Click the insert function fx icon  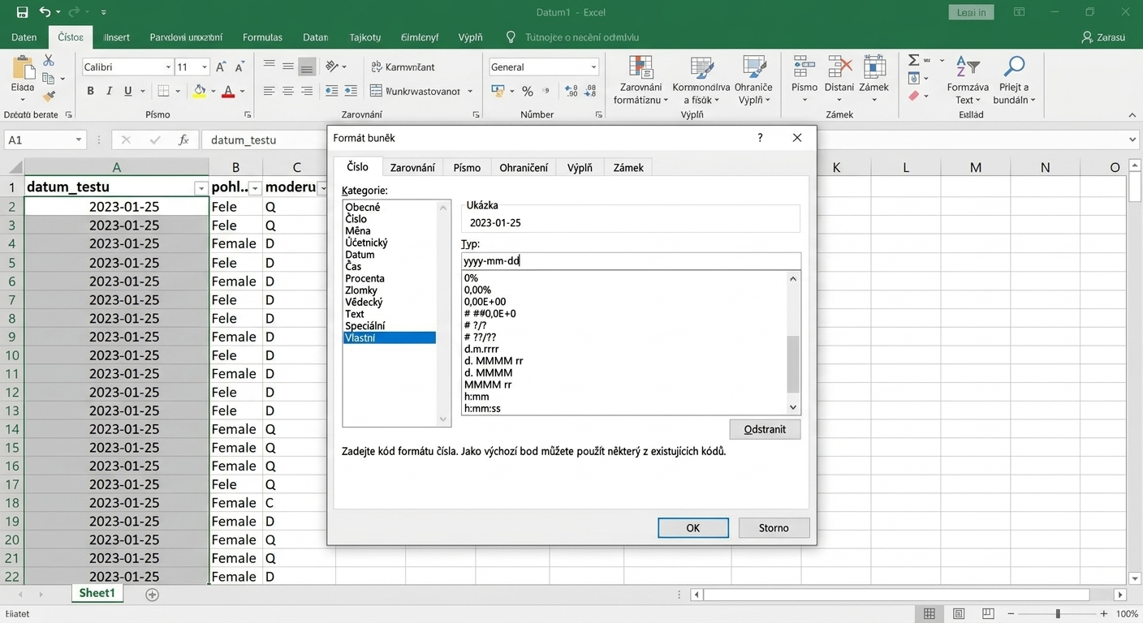pos(184,140)
